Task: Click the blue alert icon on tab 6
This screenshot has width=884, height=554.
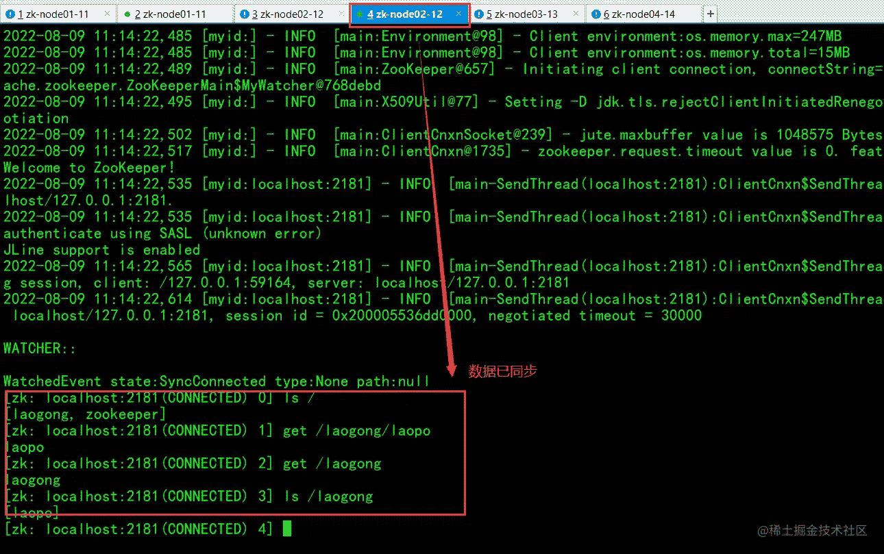Action: click(x=596, y=14)
